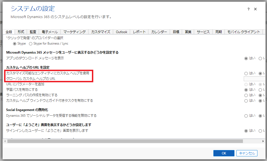Click the アプリのダウンロード メッセージを表示 label
This screenshot has width=267, height=161.
[35, 58]
